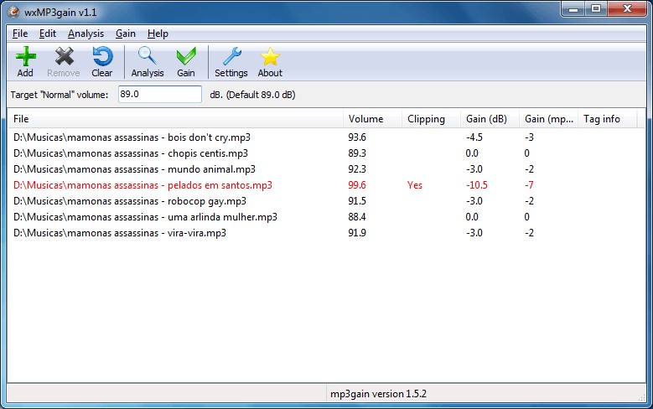Open Settings via the wrench icon

pyautogui.click(x=231, y=57)
